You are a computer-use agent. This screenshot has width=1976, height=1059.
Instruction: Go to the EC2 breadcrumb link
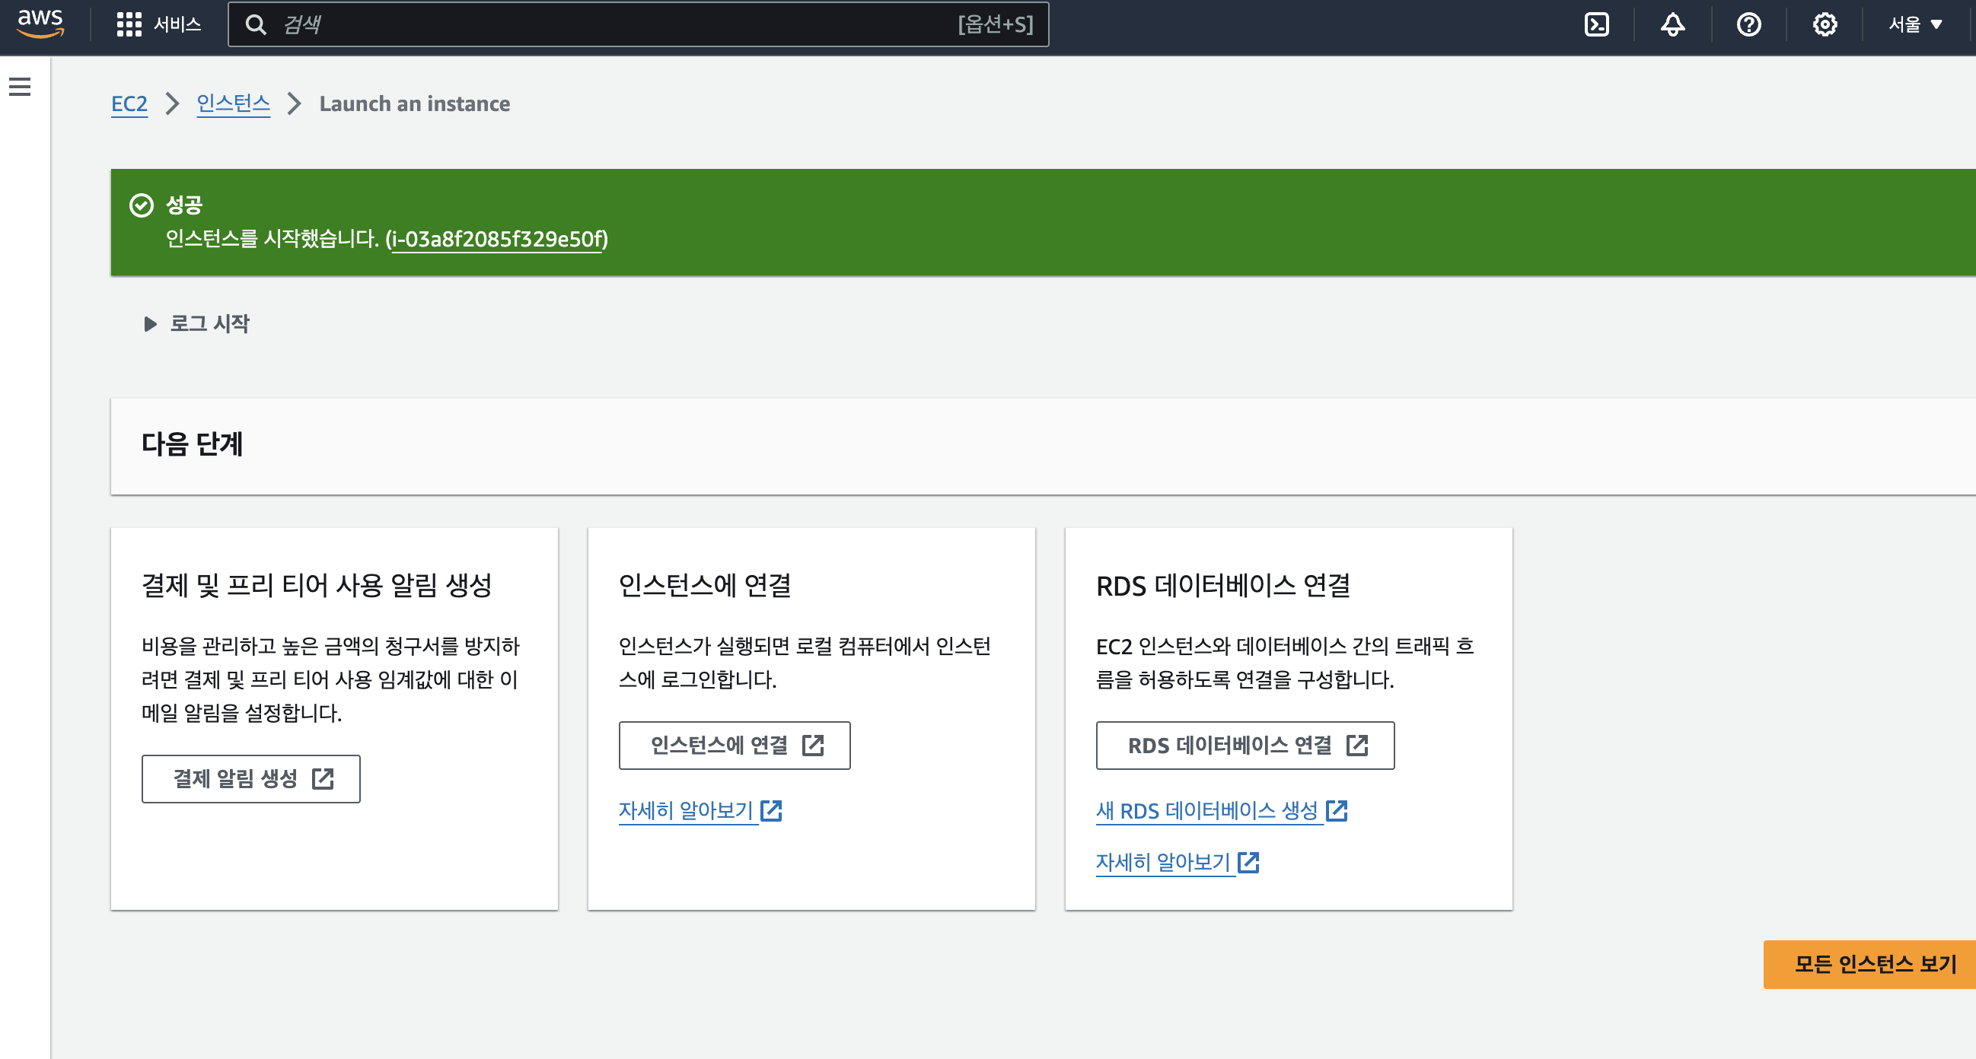click(x=129, y=103)
